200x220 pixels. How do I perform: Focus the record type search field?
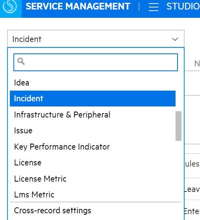(x=96, y=62)
